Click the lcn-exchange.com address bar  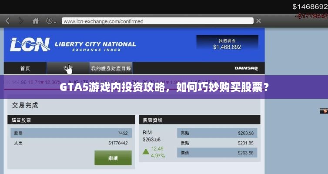click(x=157, y=21)
